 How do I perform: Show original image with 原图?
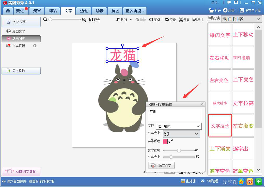tap(155, 20)
